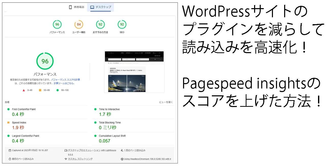Click the icon beside 1 回のページ読み込み

[122, 150]
